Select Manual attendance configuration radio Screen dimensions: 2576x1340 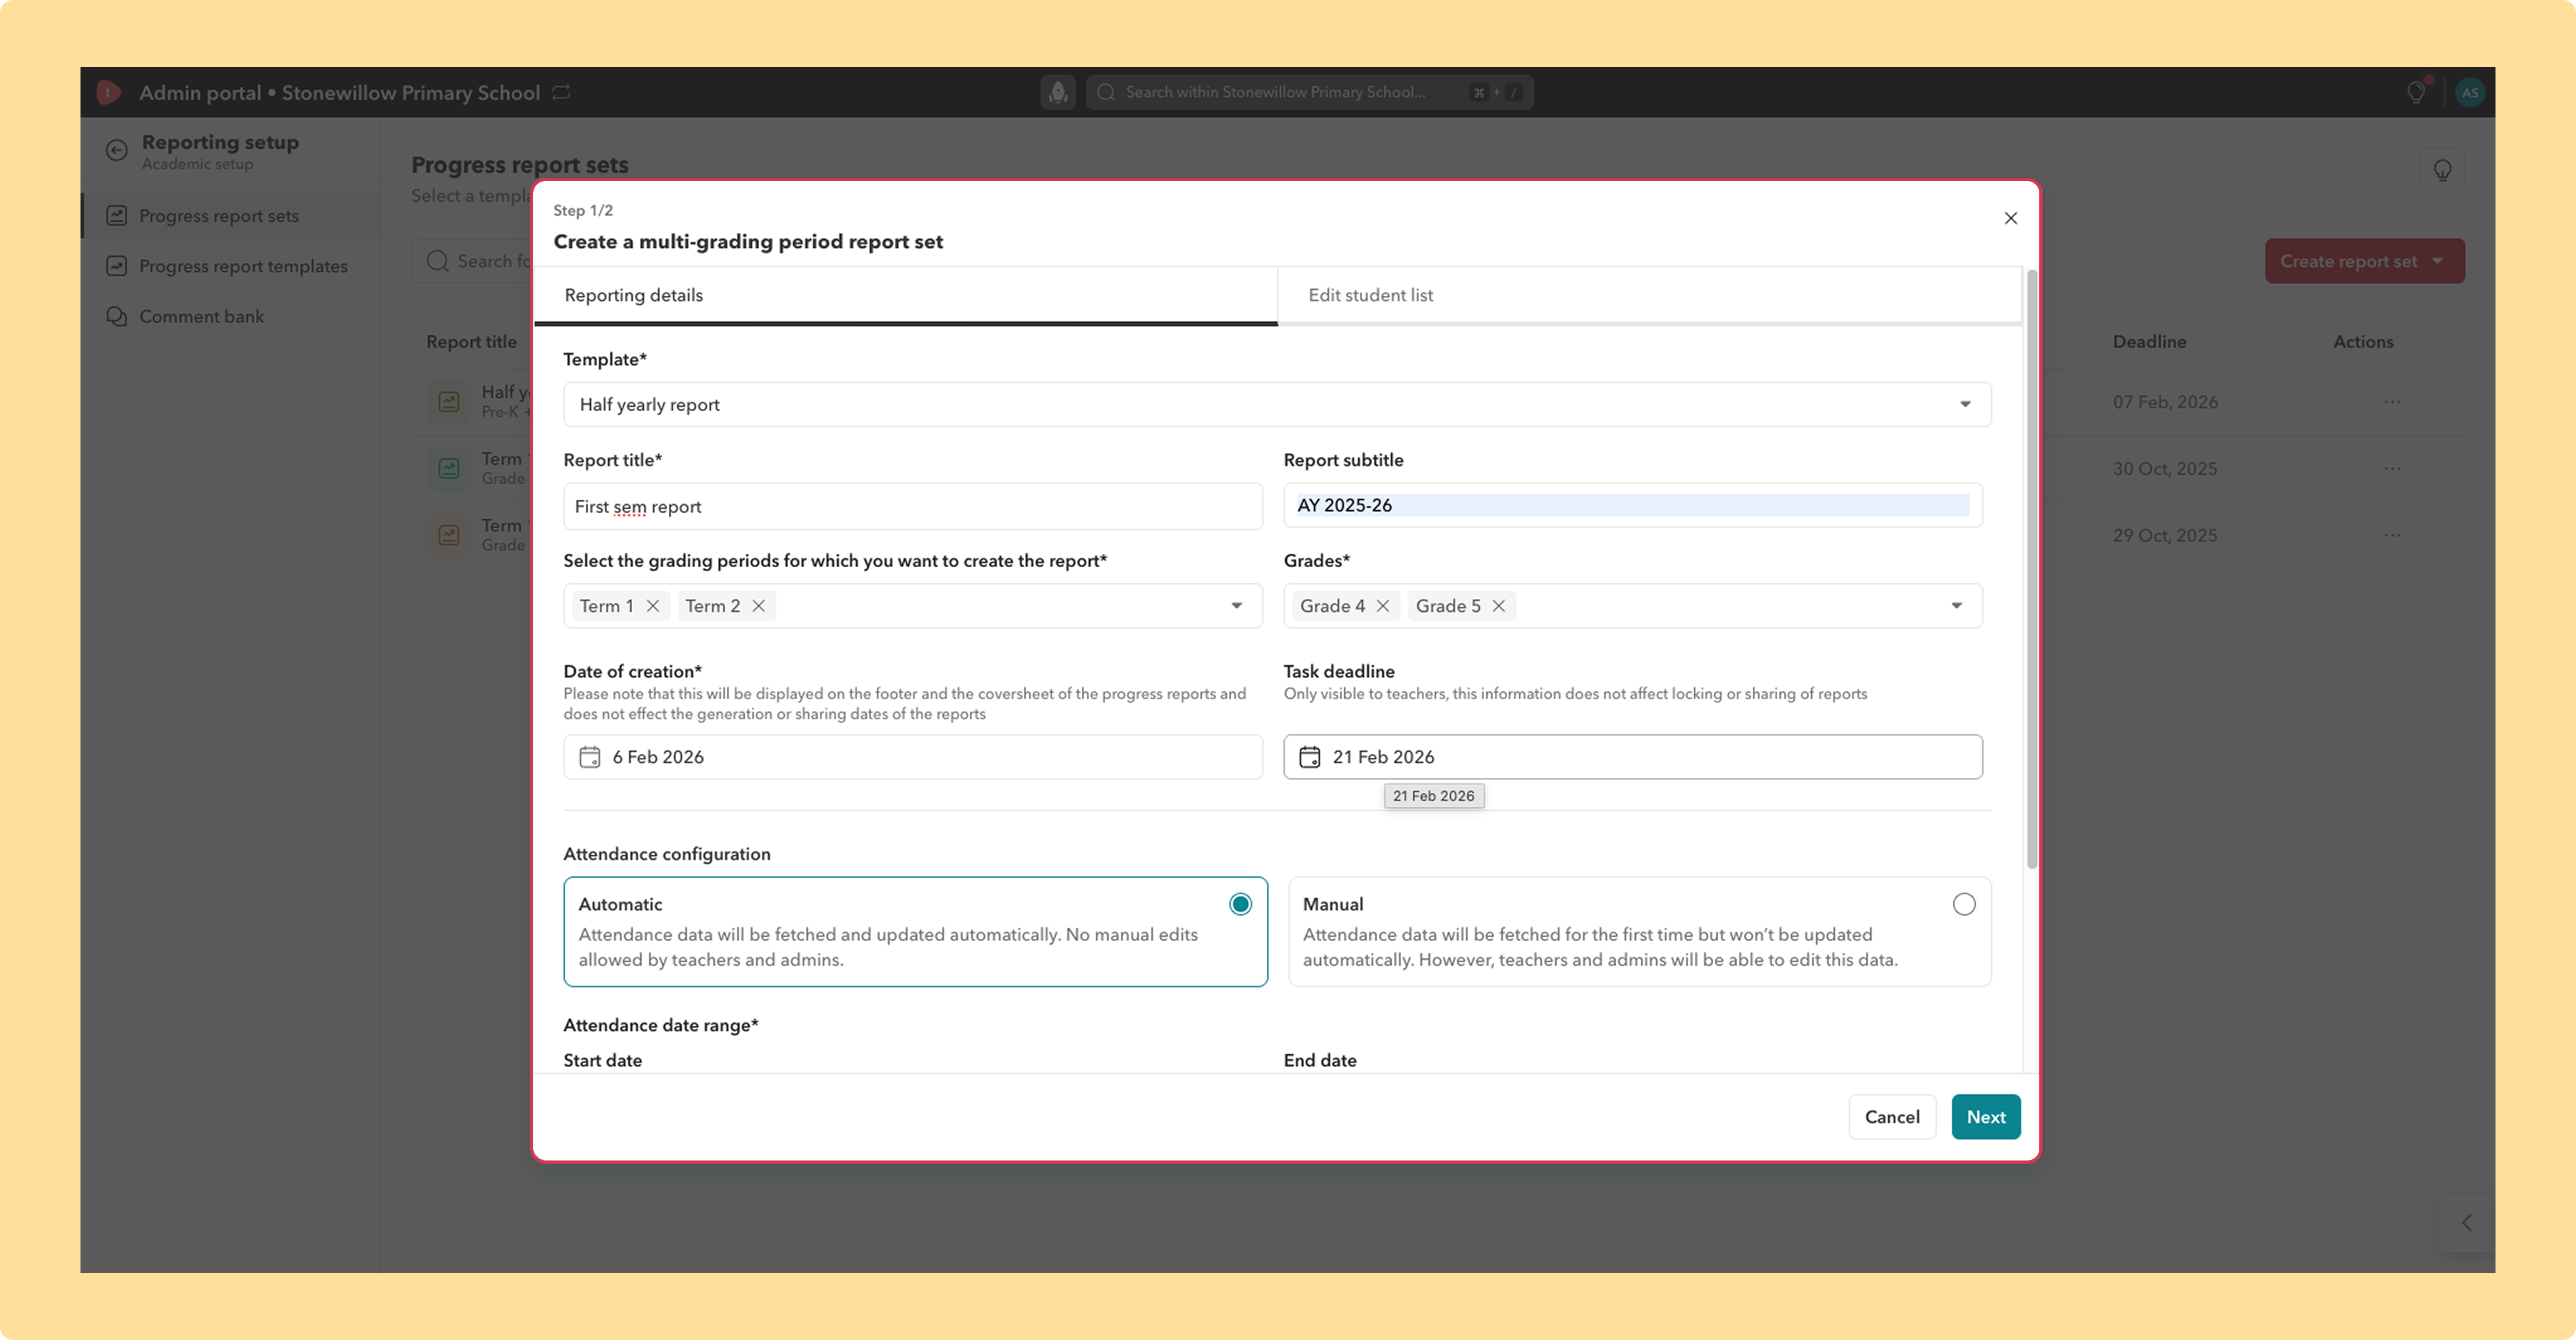tap(1964, 904)
